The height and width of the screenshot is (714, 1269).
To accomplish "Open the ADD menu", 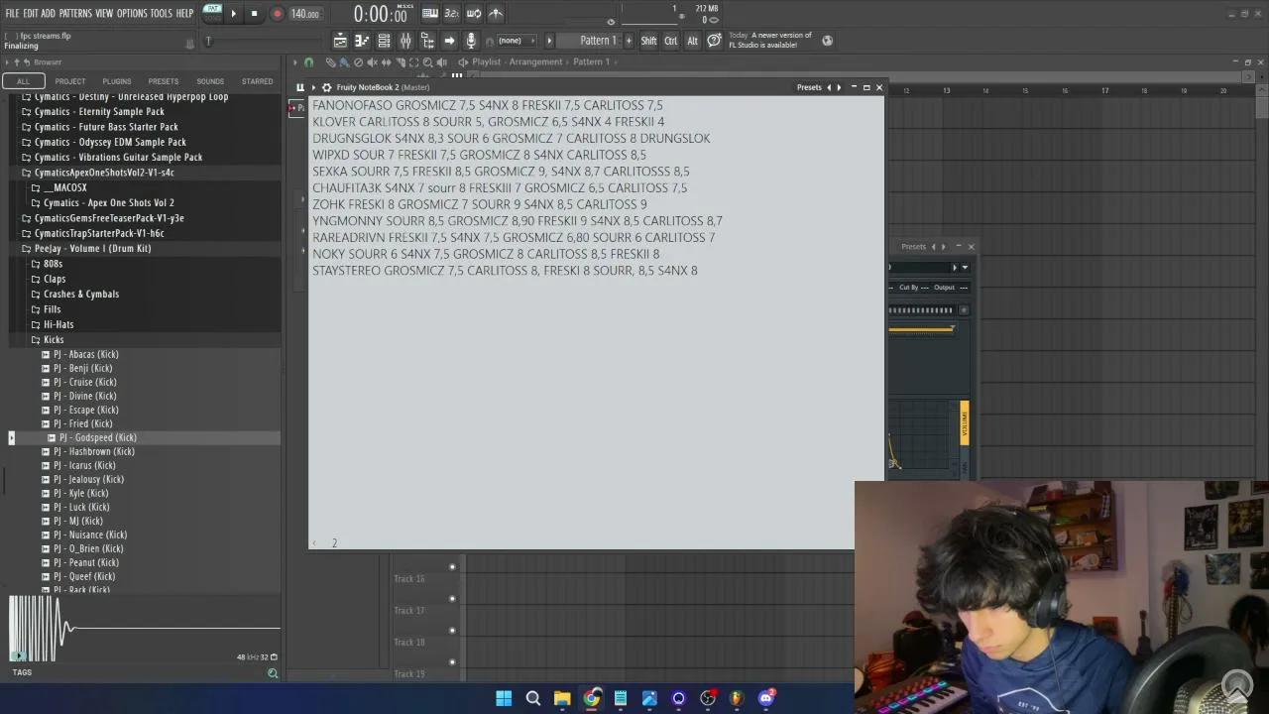I will 49,13.
